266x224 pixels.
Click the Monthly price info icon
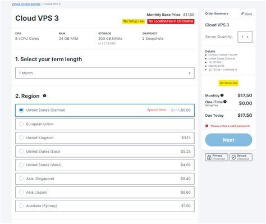222,95
